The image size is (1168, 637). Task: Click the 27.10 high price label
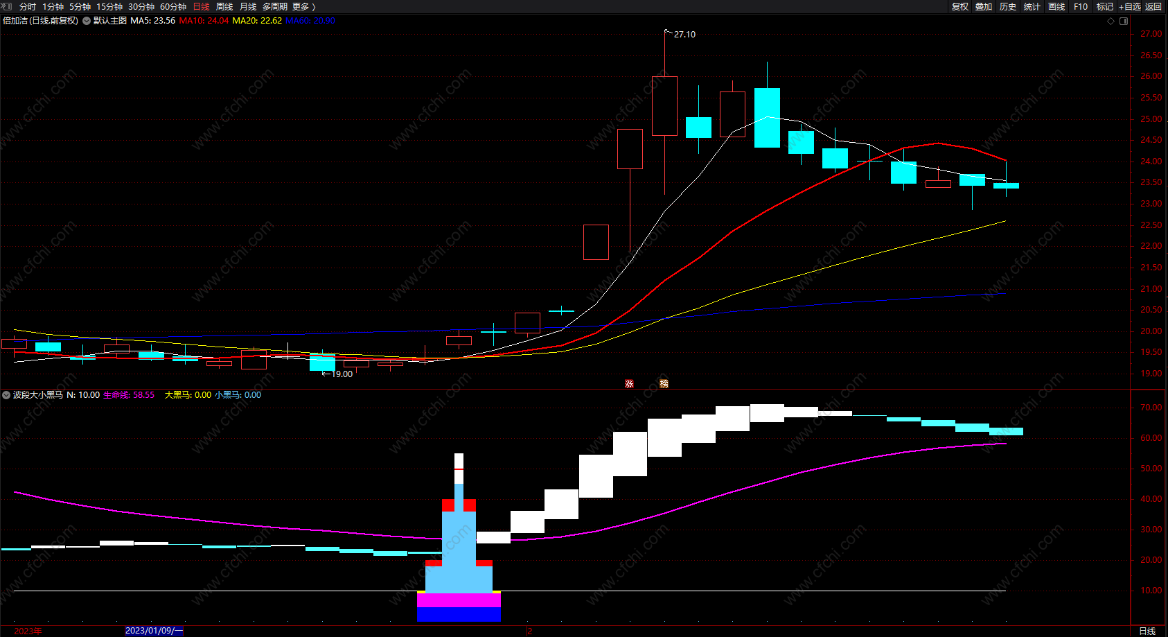(684, 35)
